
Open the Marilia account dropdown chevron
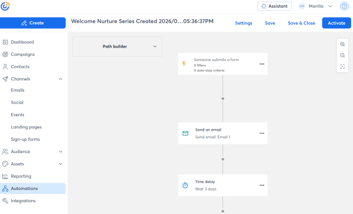[330, 6]
